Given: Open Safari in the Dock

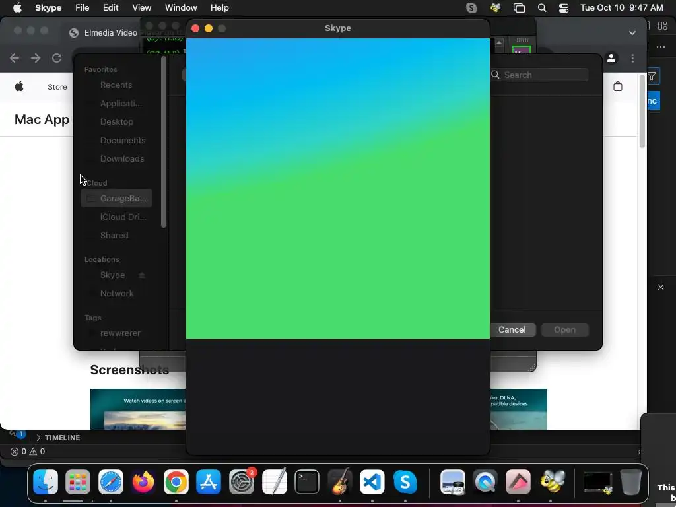Looking at the screenshot, I should [x=111, y=481].
